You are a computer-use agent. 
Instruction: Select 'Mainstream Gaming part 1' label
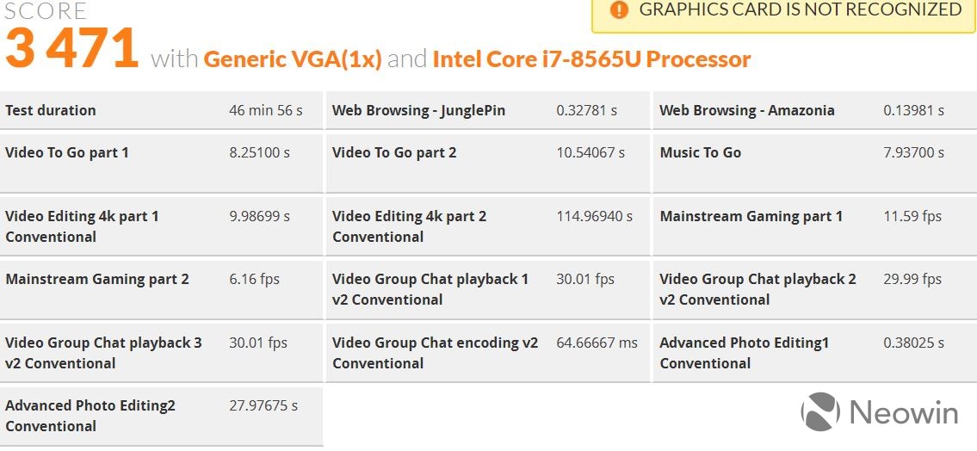click(751, 217)
